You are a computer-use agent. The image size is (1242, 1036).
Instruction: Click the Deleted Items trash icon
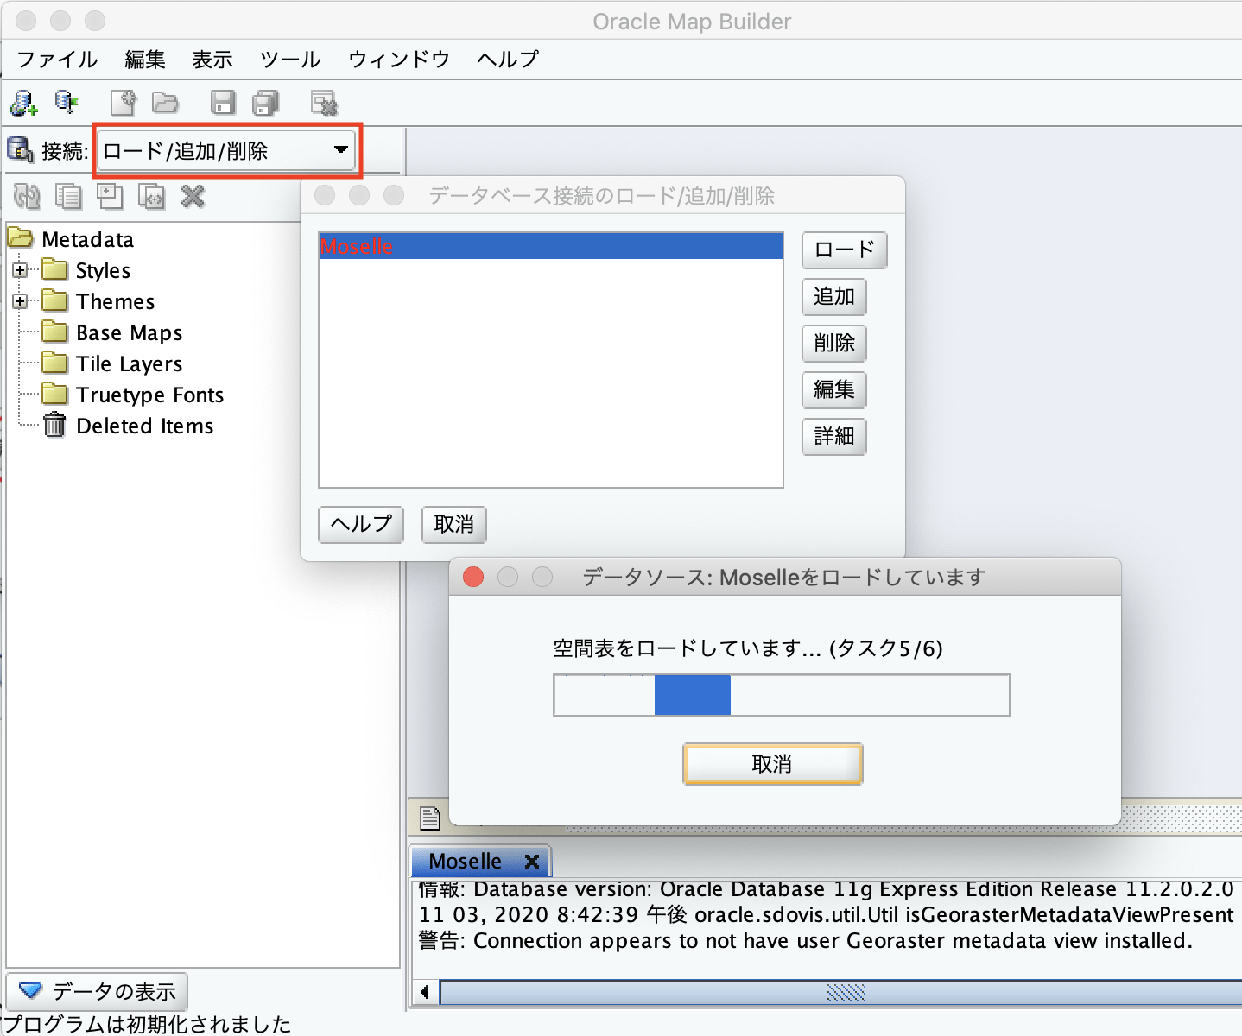pos(54,425)
